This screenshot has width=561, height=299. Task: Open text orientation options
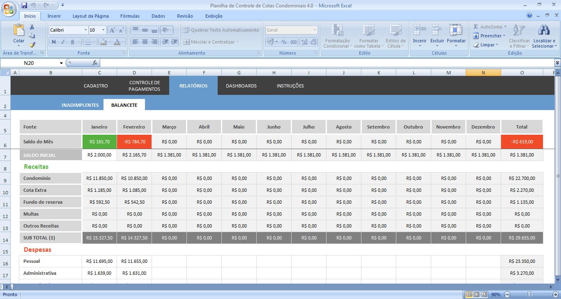pos(166,30)
